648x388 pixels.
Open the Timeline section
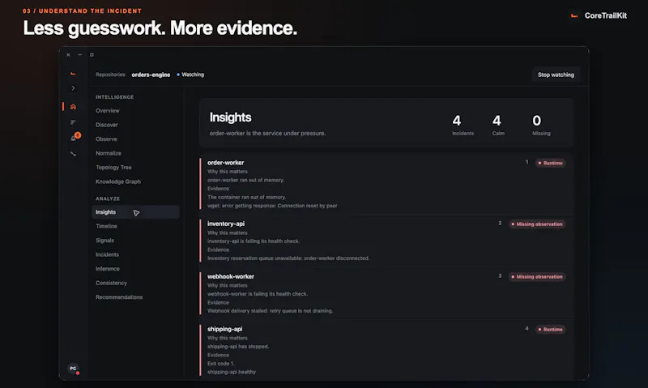pos(107,227)
